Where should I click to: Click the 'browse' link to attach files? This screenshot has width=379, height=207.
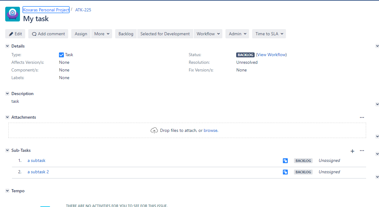[x=211, y=130]
